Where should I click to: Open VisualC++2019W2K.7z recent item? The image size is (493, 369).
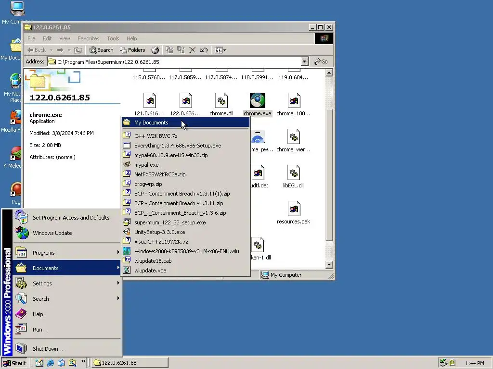coord(185,242)
